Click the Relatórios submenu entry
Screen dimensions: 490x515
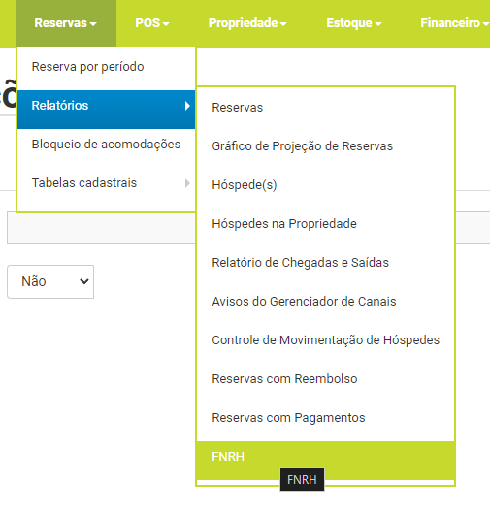point(106,106)
